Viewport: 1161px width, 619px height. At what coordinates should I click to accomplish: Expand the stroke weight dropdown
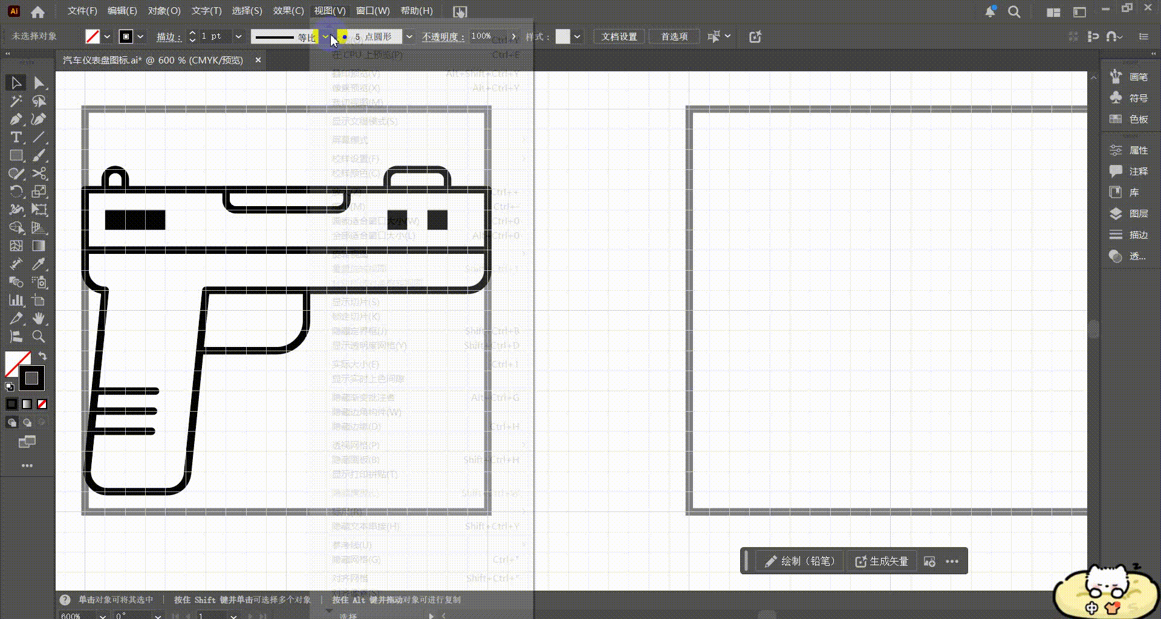coord(238,37)
